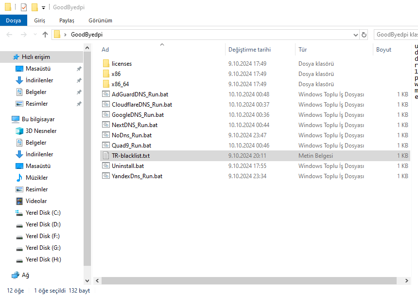
Task: Click the horizontal scrollbar left arrow
Action: [97, 280]
